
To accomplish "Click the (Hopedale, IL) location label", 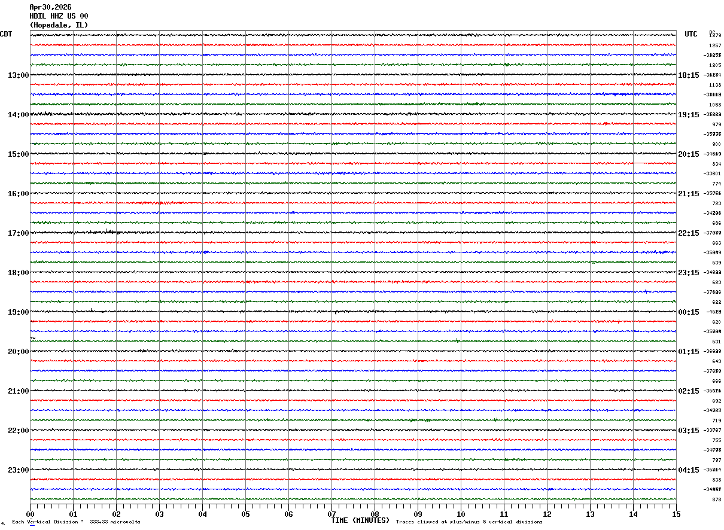I will point(59,25).
